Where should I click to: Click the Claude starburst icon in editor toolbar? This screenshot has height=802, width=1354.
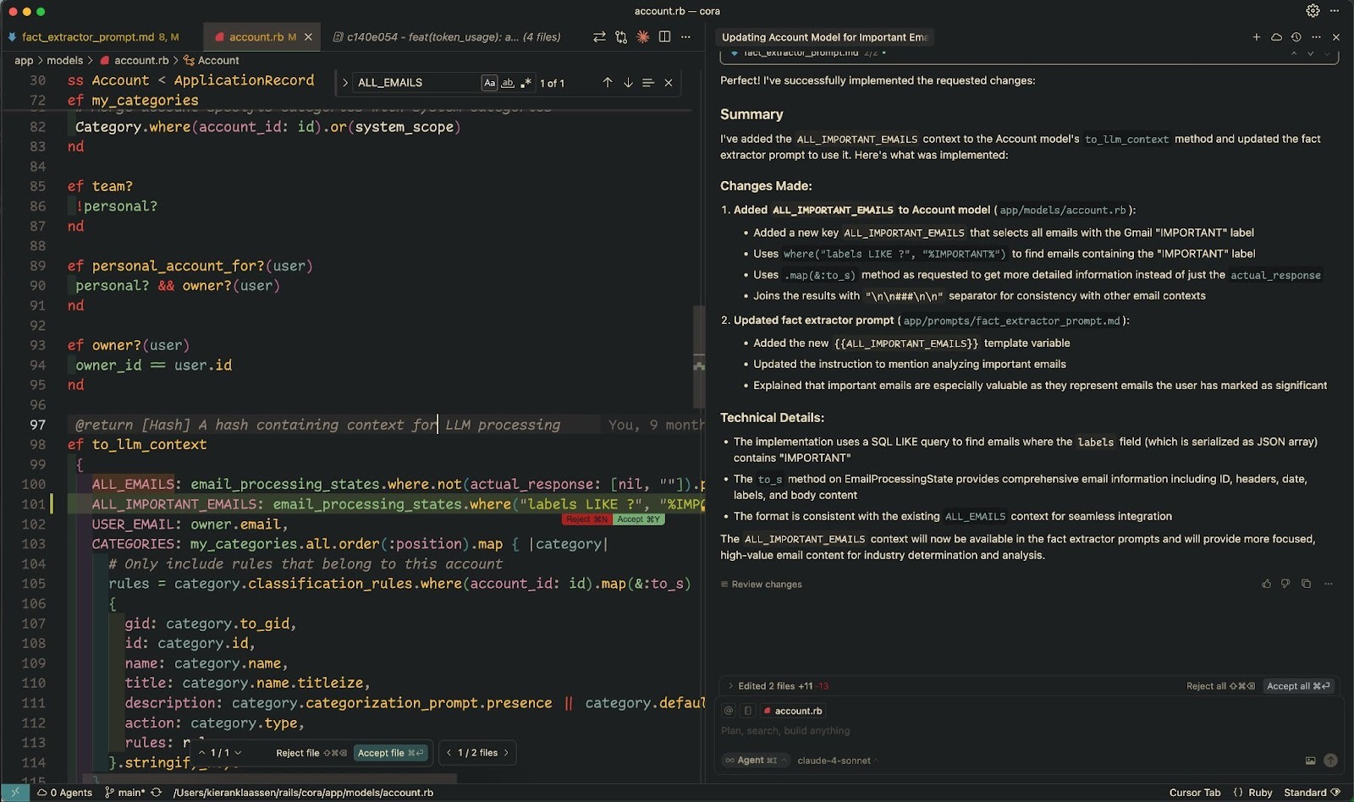pyautogui.click(x=643, y=37)
